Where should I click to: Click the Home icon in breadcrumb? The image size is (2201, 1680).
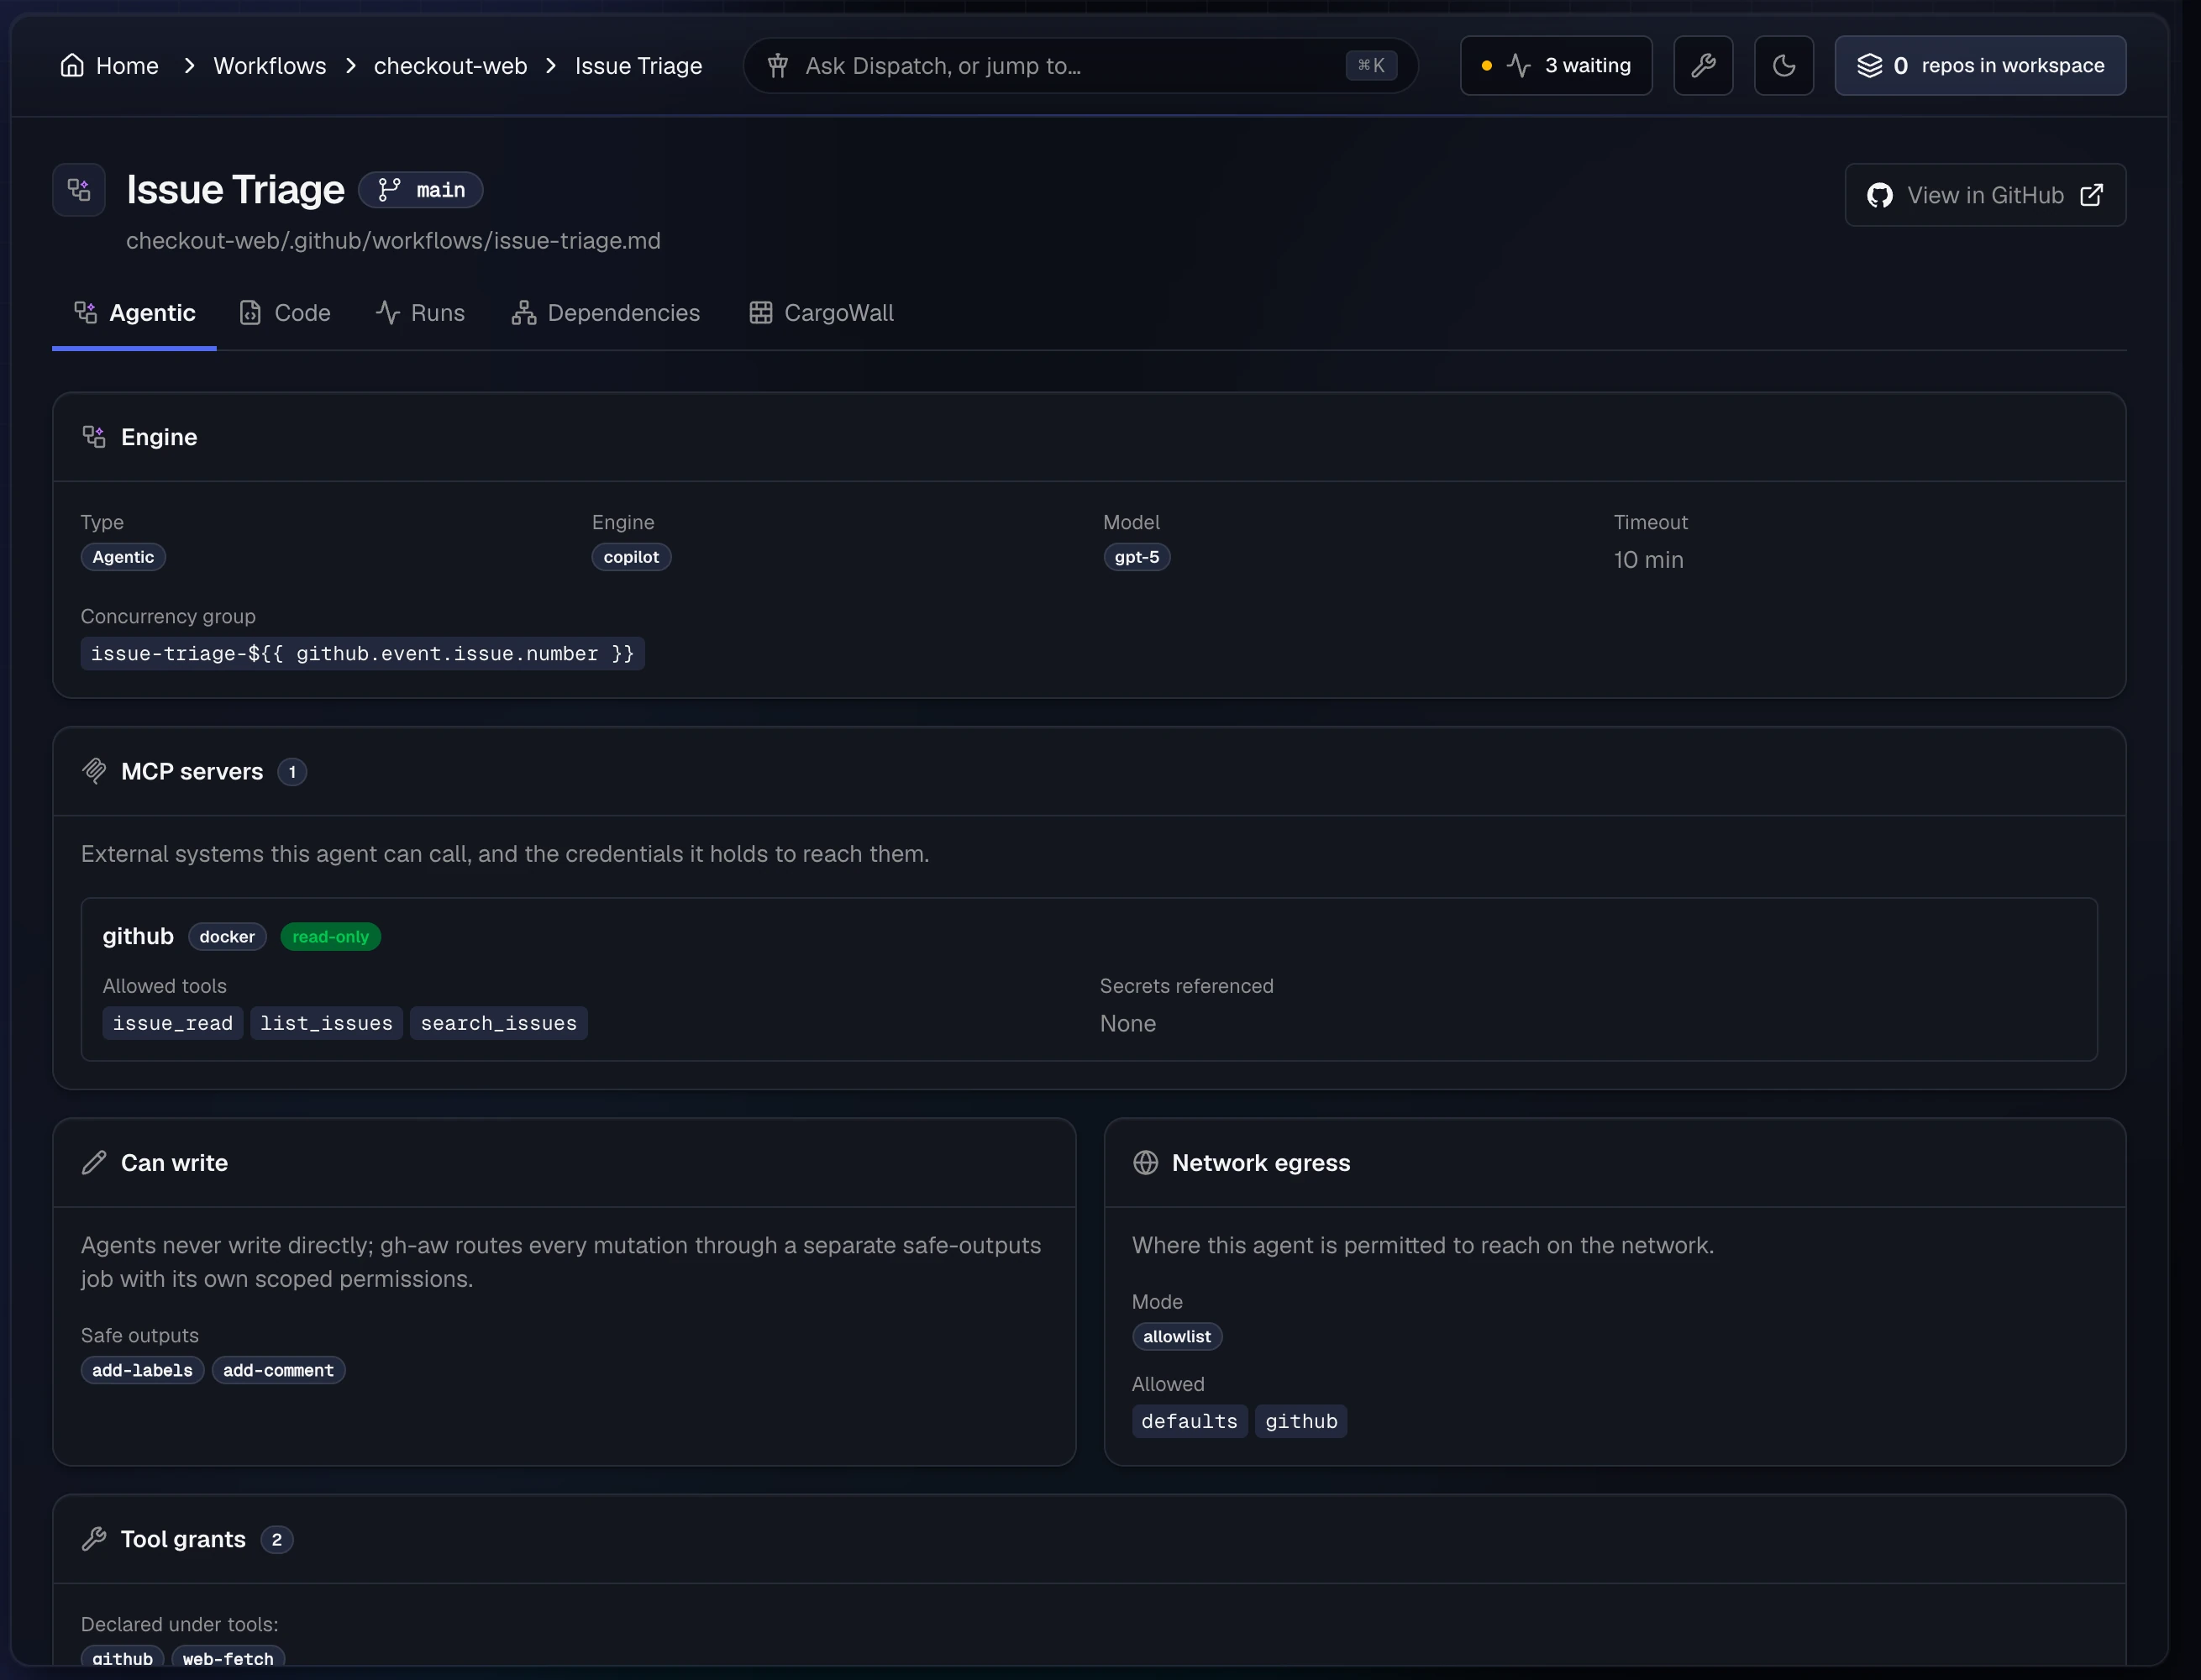pyautogui.click(x=71, y=66)
